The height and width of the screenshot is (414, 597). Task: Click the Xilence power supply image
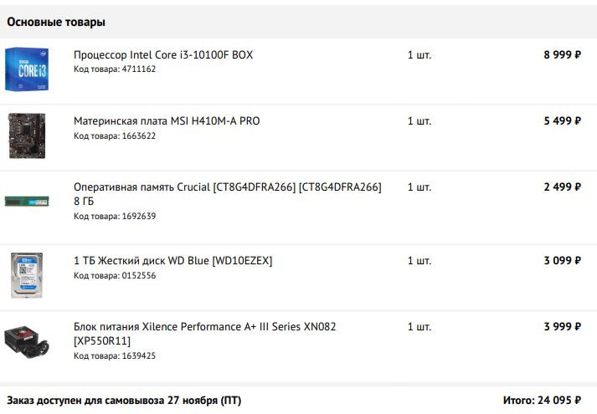pos(27,340)
